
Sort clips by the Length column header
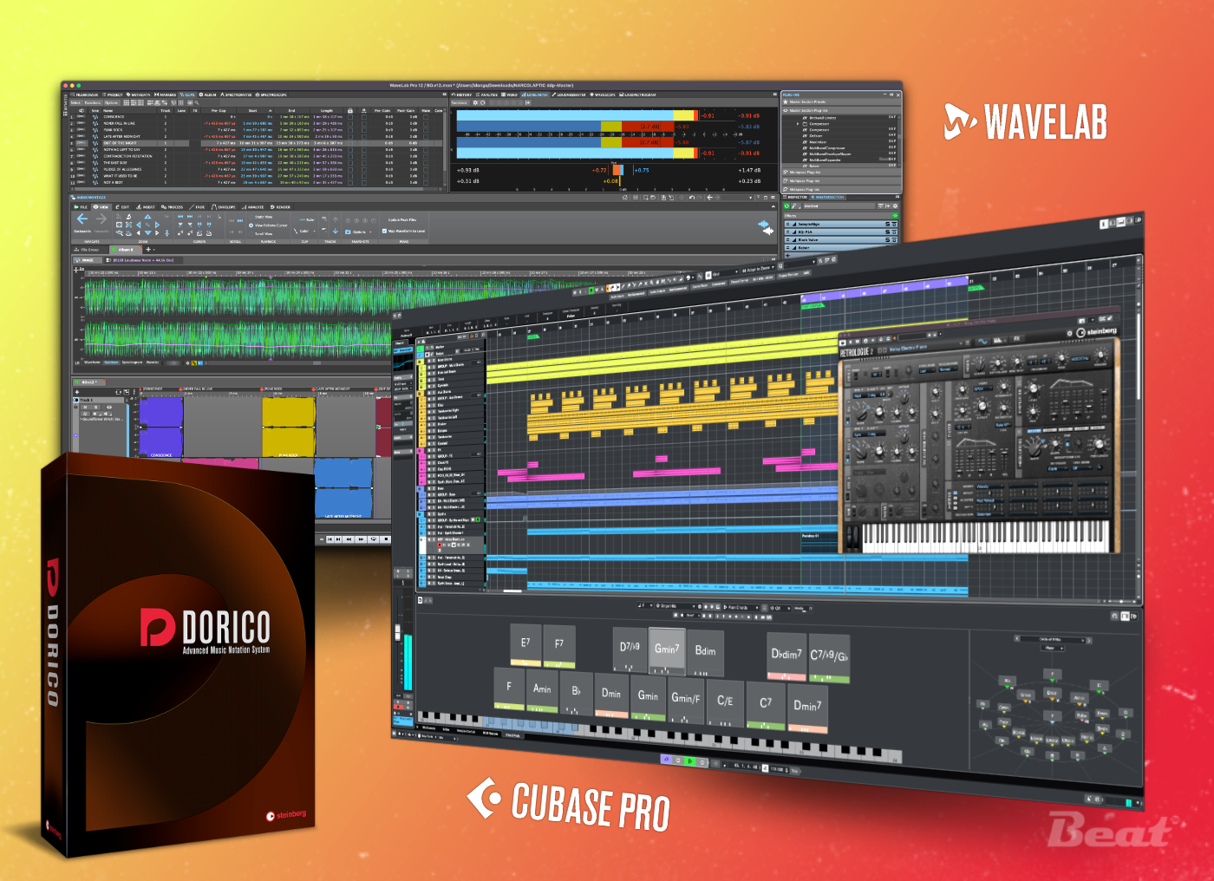click(327, 110)
